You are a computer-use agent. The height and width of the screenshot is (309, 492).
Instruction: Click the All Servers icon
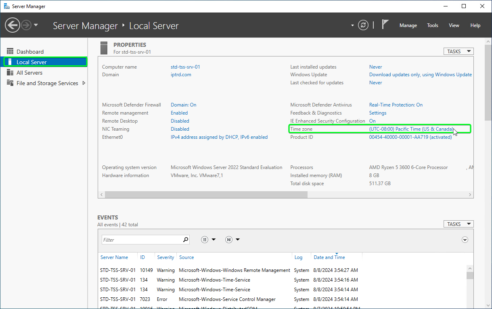pyautogui.click(x=10, y=73)
